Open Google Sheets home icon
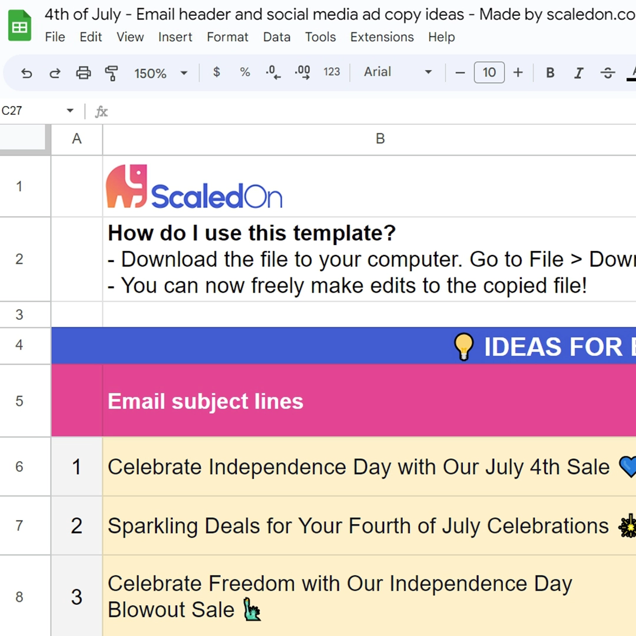The image size is (636, 636). tap(19, 26)
